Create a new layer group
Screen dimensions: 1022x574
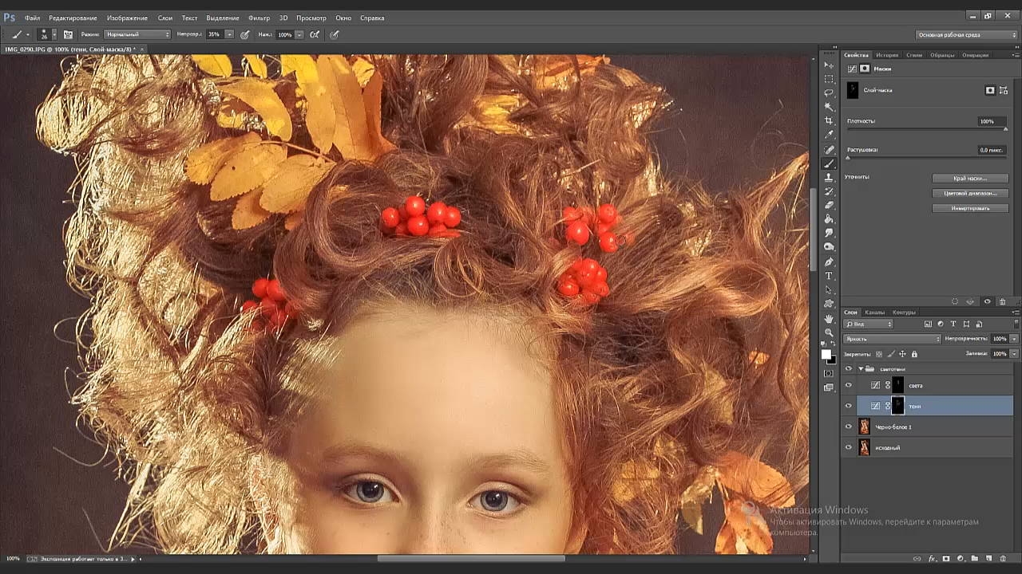tap(974, 559)
